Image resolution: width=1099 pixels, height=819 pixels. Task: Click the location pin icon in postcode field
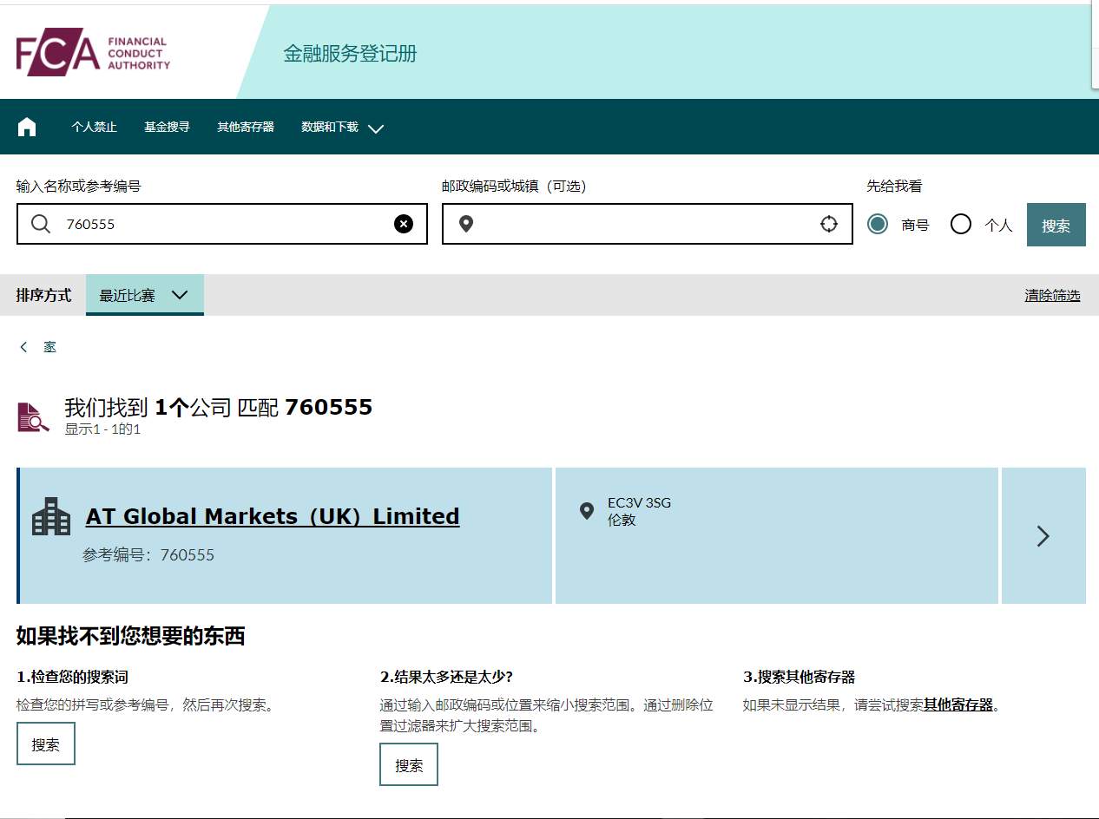point(466,224)
